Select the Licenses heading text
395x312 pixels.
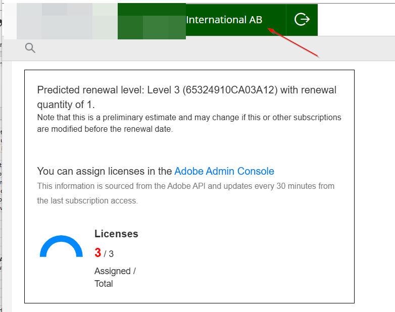[x=116, y=234]
